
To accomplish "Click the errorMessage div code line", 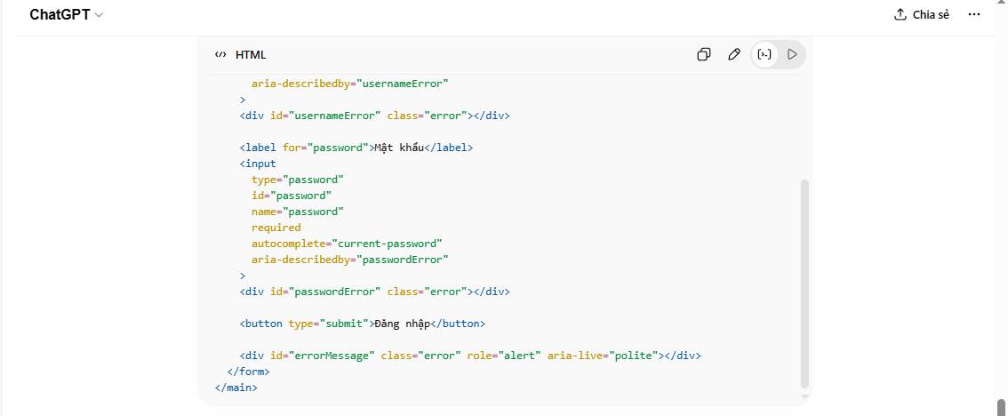I will pyautogui.click(x=469, y=356).
